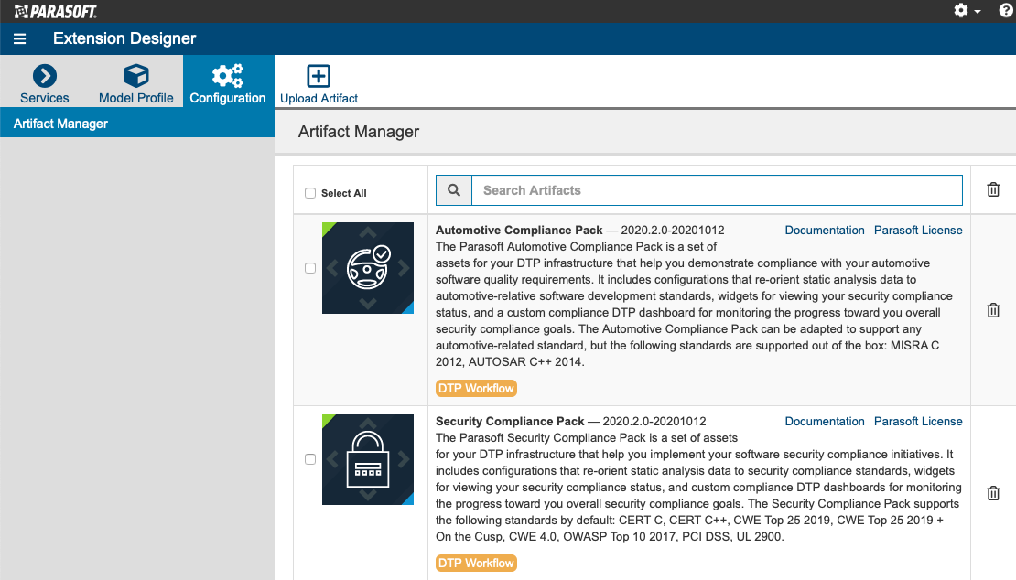Check the Select All checkbox
The width and height of the screenshot is (1016, 580).
click(310, 193)
